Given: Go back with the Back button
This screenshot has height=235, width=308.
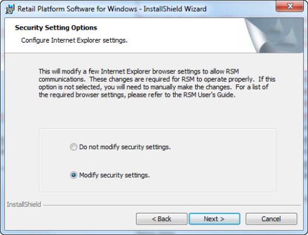Looking at the screenshot, I should pos(162,219).
